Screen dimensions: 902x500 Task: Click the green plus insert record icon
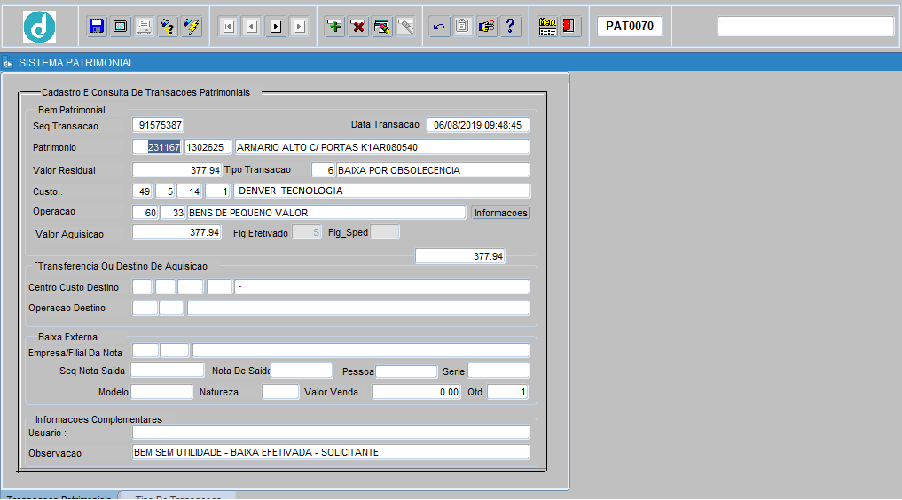point(334,27)
